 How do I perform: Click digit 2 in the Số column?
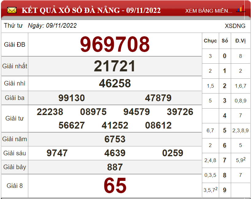point(225,86)
